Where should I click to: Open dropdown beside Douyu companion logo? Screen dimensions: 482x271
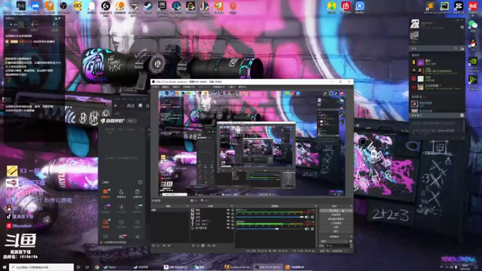tap(131, 121)
